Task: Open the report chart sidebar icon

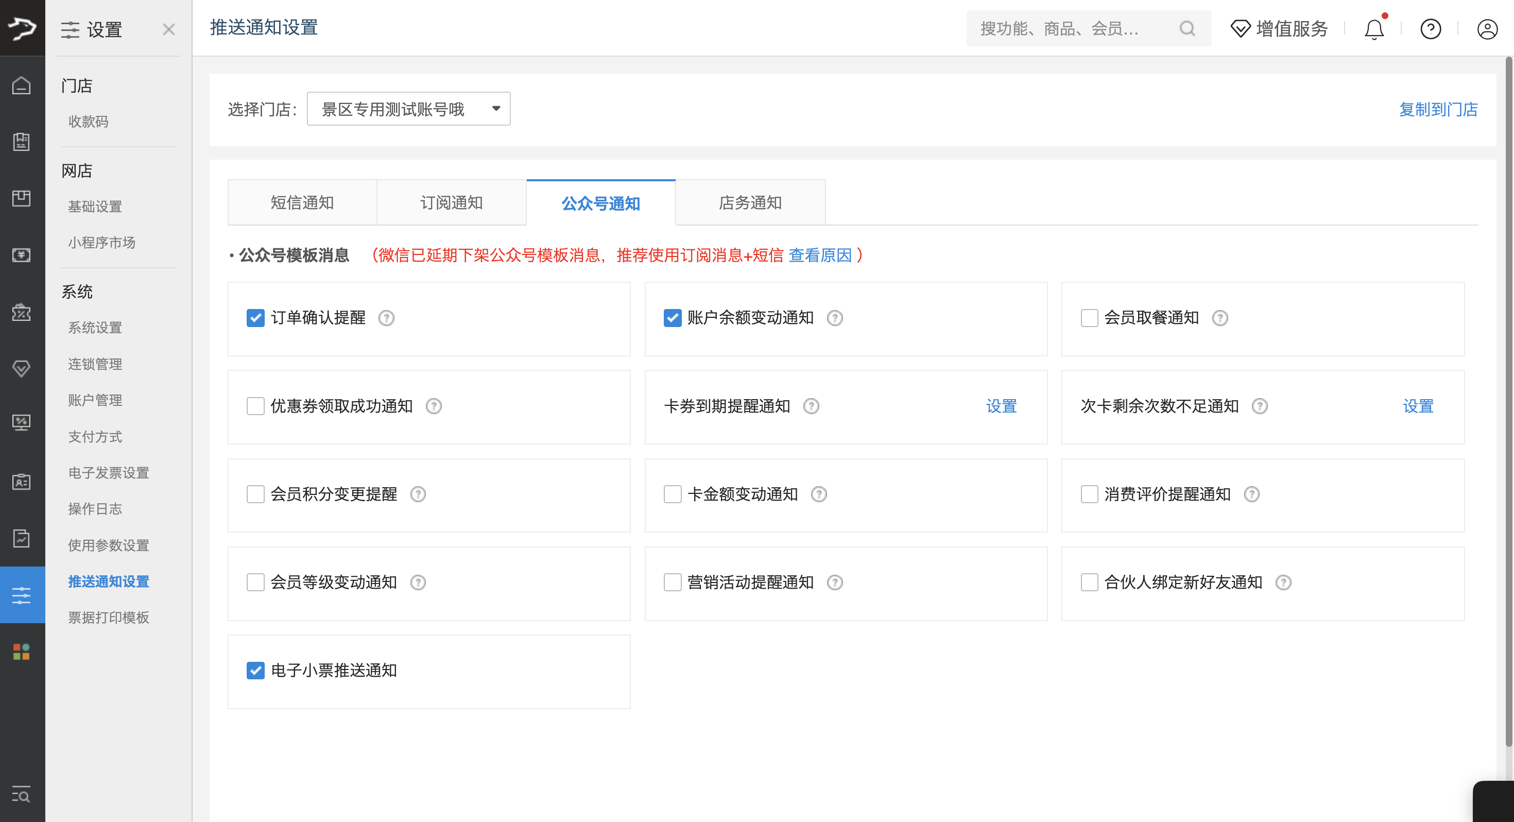Action: [22, 538]
